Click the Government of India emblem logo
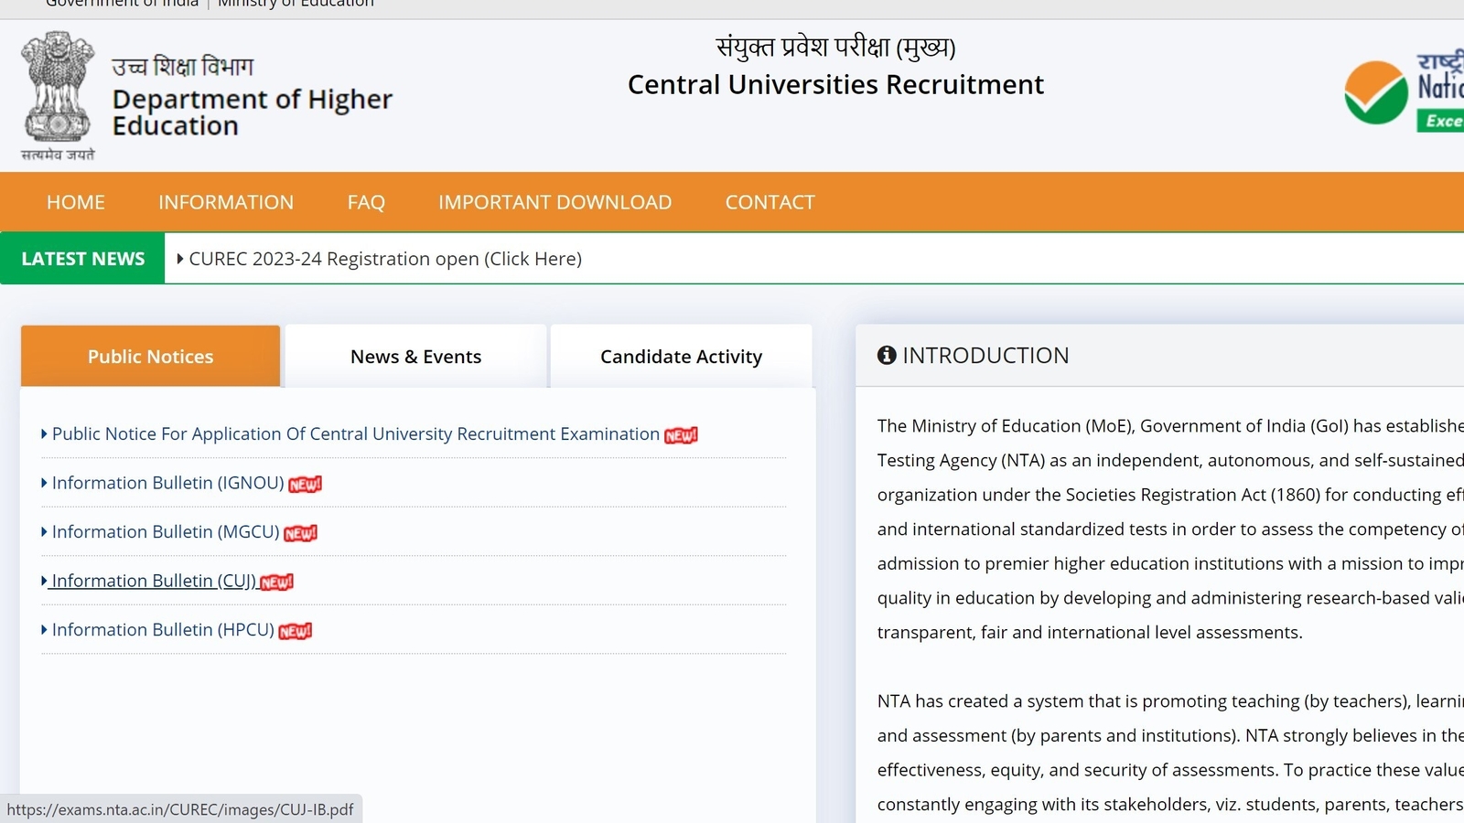Screen dimensions: 1464x823 (x=58, y=96)
